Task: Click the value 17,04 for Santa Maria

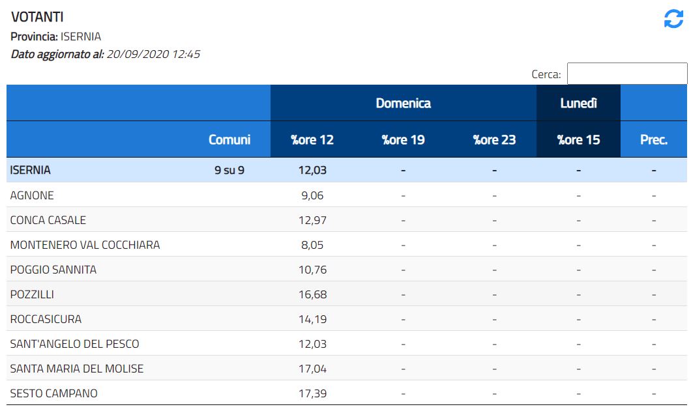Action: pyautogui.click(x=312, y=369)
